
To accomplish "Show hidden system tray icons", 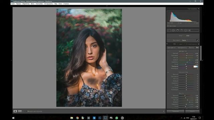I will [x=181, y=118].
